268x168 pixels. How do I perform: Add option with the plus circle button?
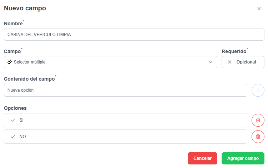[258, 90]
